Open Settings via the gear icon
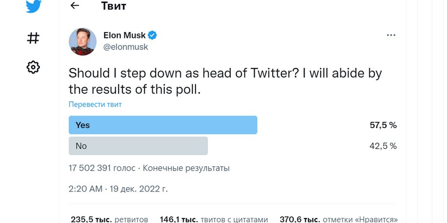 pyautogui.click(x=33, y=67)
